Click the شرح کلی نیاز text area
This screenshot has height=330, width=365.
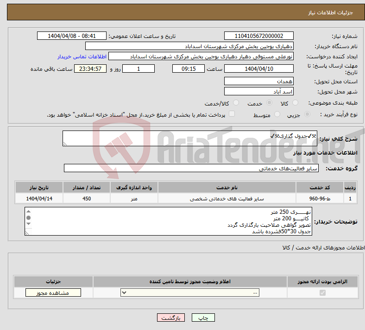point(190,138)
